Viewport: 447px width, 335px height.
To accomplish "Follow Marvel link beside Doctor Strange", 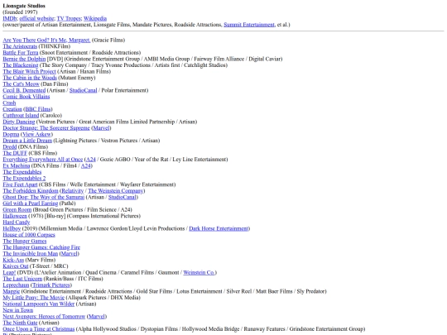I will point(101,128).
